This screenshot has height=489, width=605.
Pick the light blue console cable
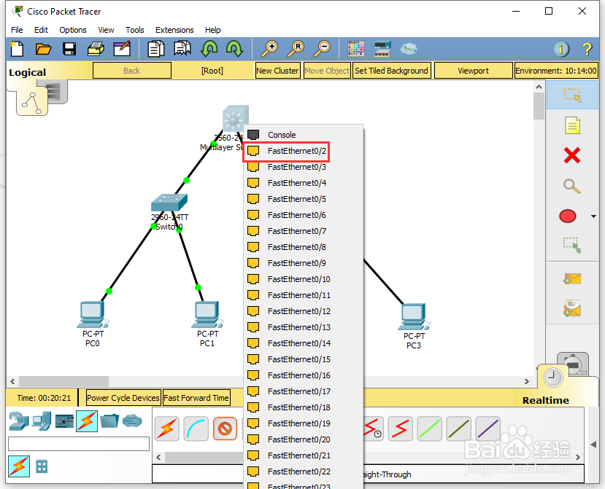point(196,429)
